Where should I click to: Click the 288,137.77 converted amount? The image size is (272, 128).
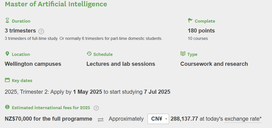[184, 119]
